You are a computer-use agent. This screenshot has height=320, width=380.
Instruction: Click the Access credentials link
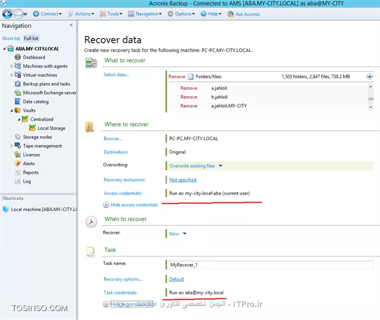[x=123, y=193]
